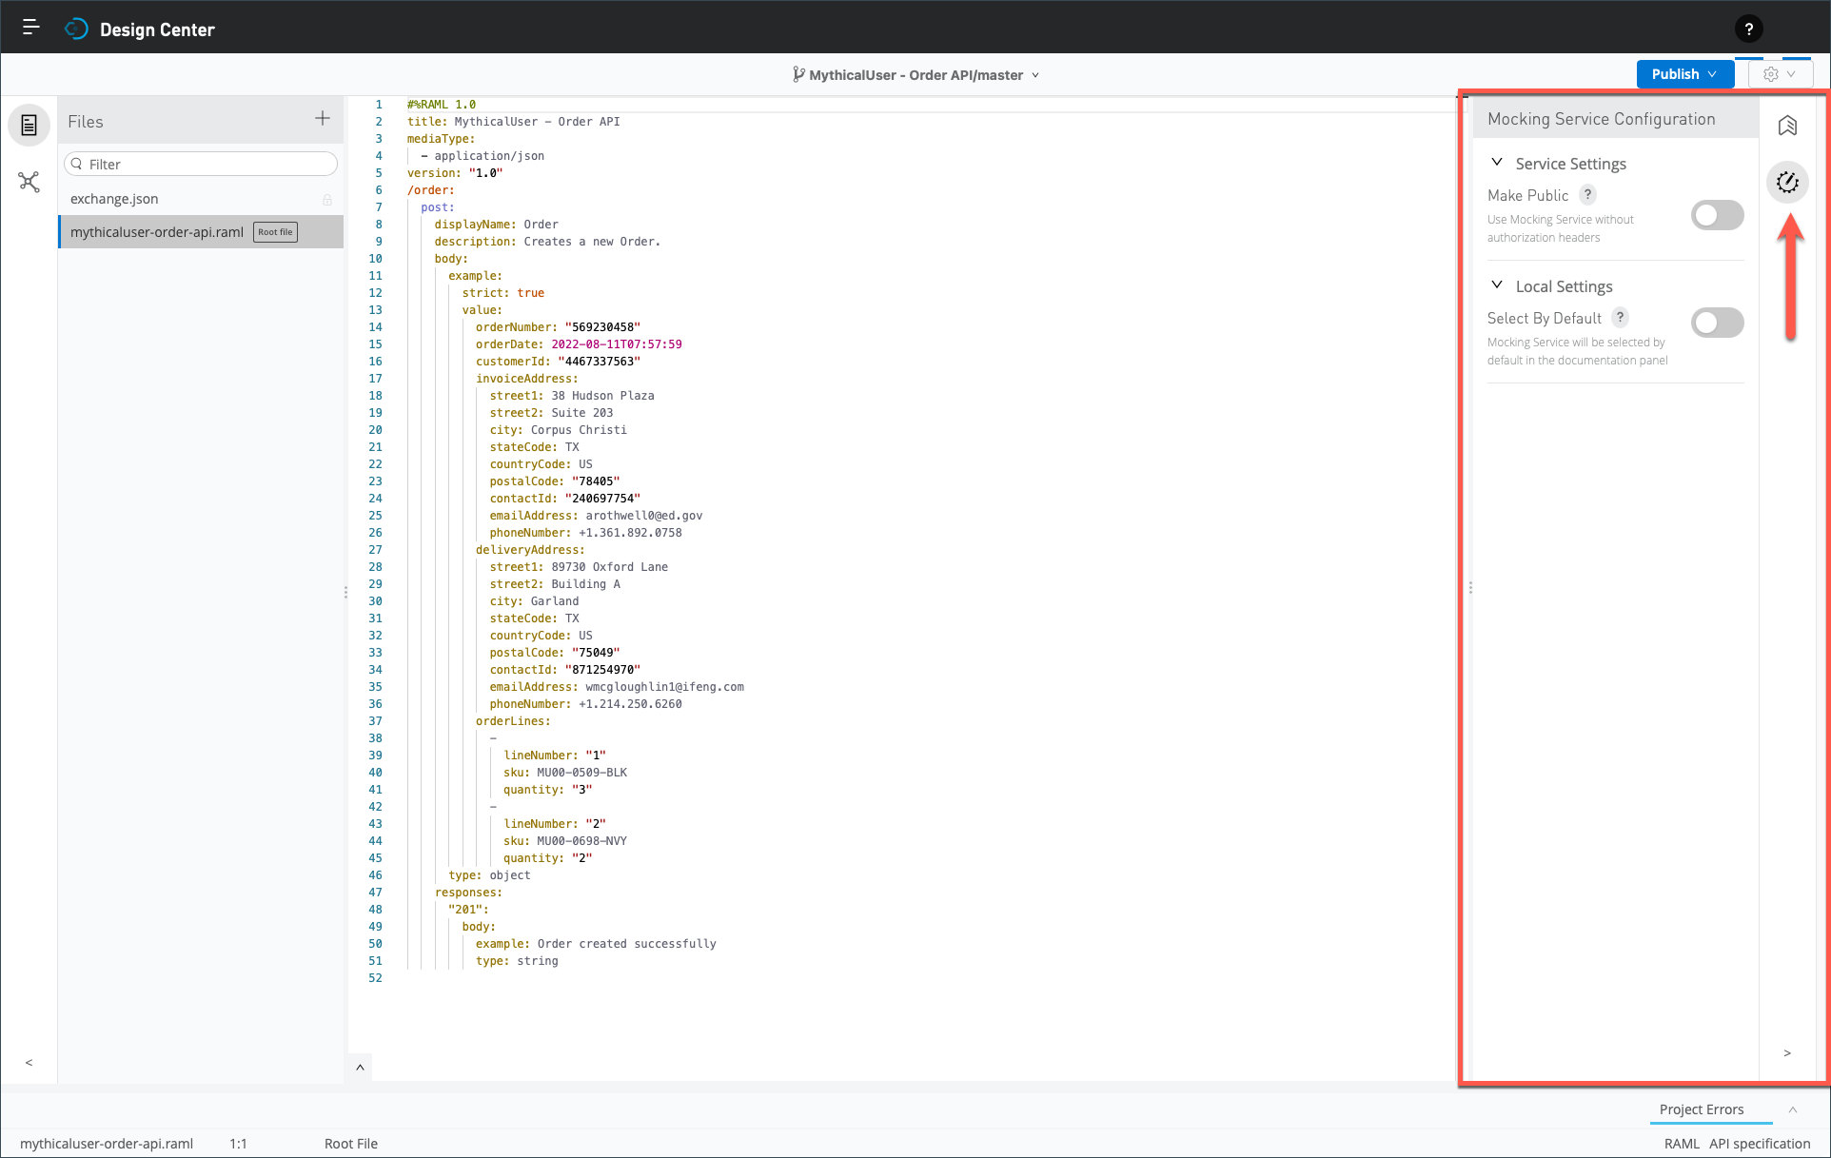Click the branch icon next to project name

coord(798,74)
